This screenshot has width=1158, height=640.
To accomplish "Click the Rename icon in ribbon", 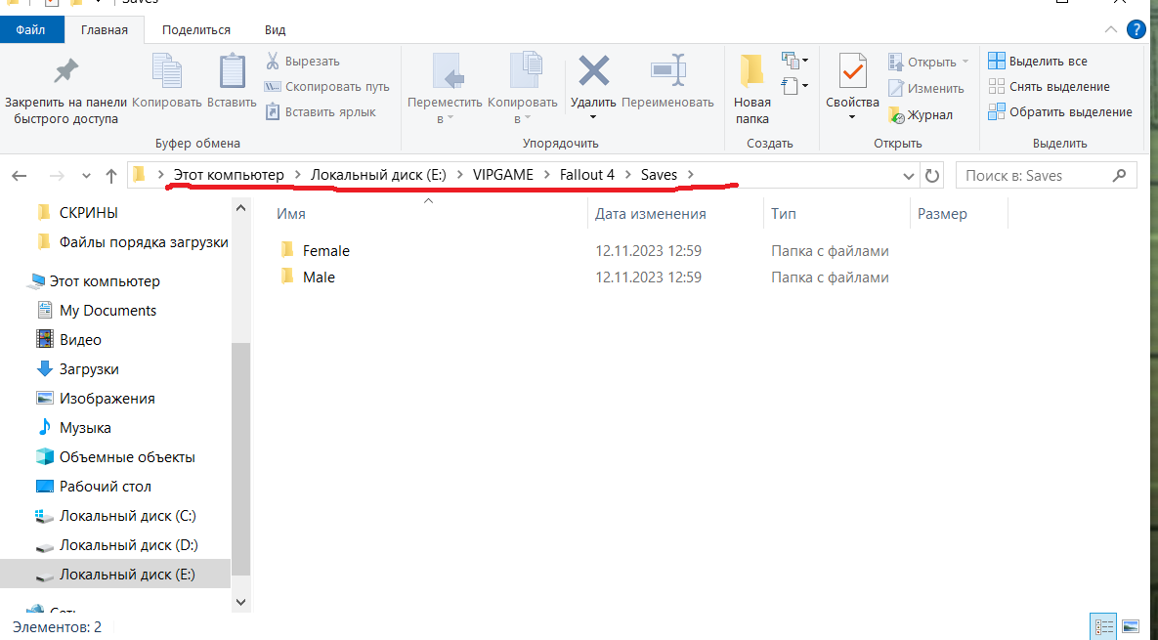I will (667, 72).
